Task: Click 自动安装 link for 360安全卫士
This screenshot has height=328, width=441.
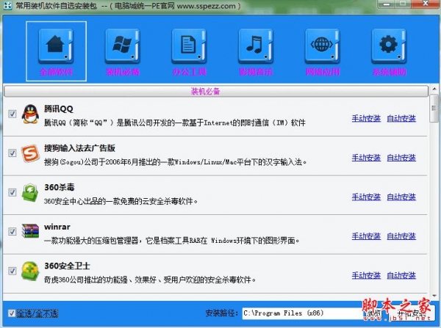Action: 401,275
